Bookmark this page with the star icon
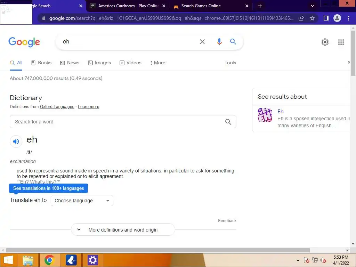Screen dimensions: 356x267 [x=312, y=18]
